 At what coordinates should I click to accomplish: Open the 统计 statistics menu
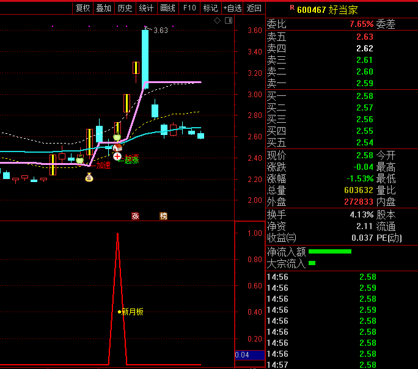point(146,8)
